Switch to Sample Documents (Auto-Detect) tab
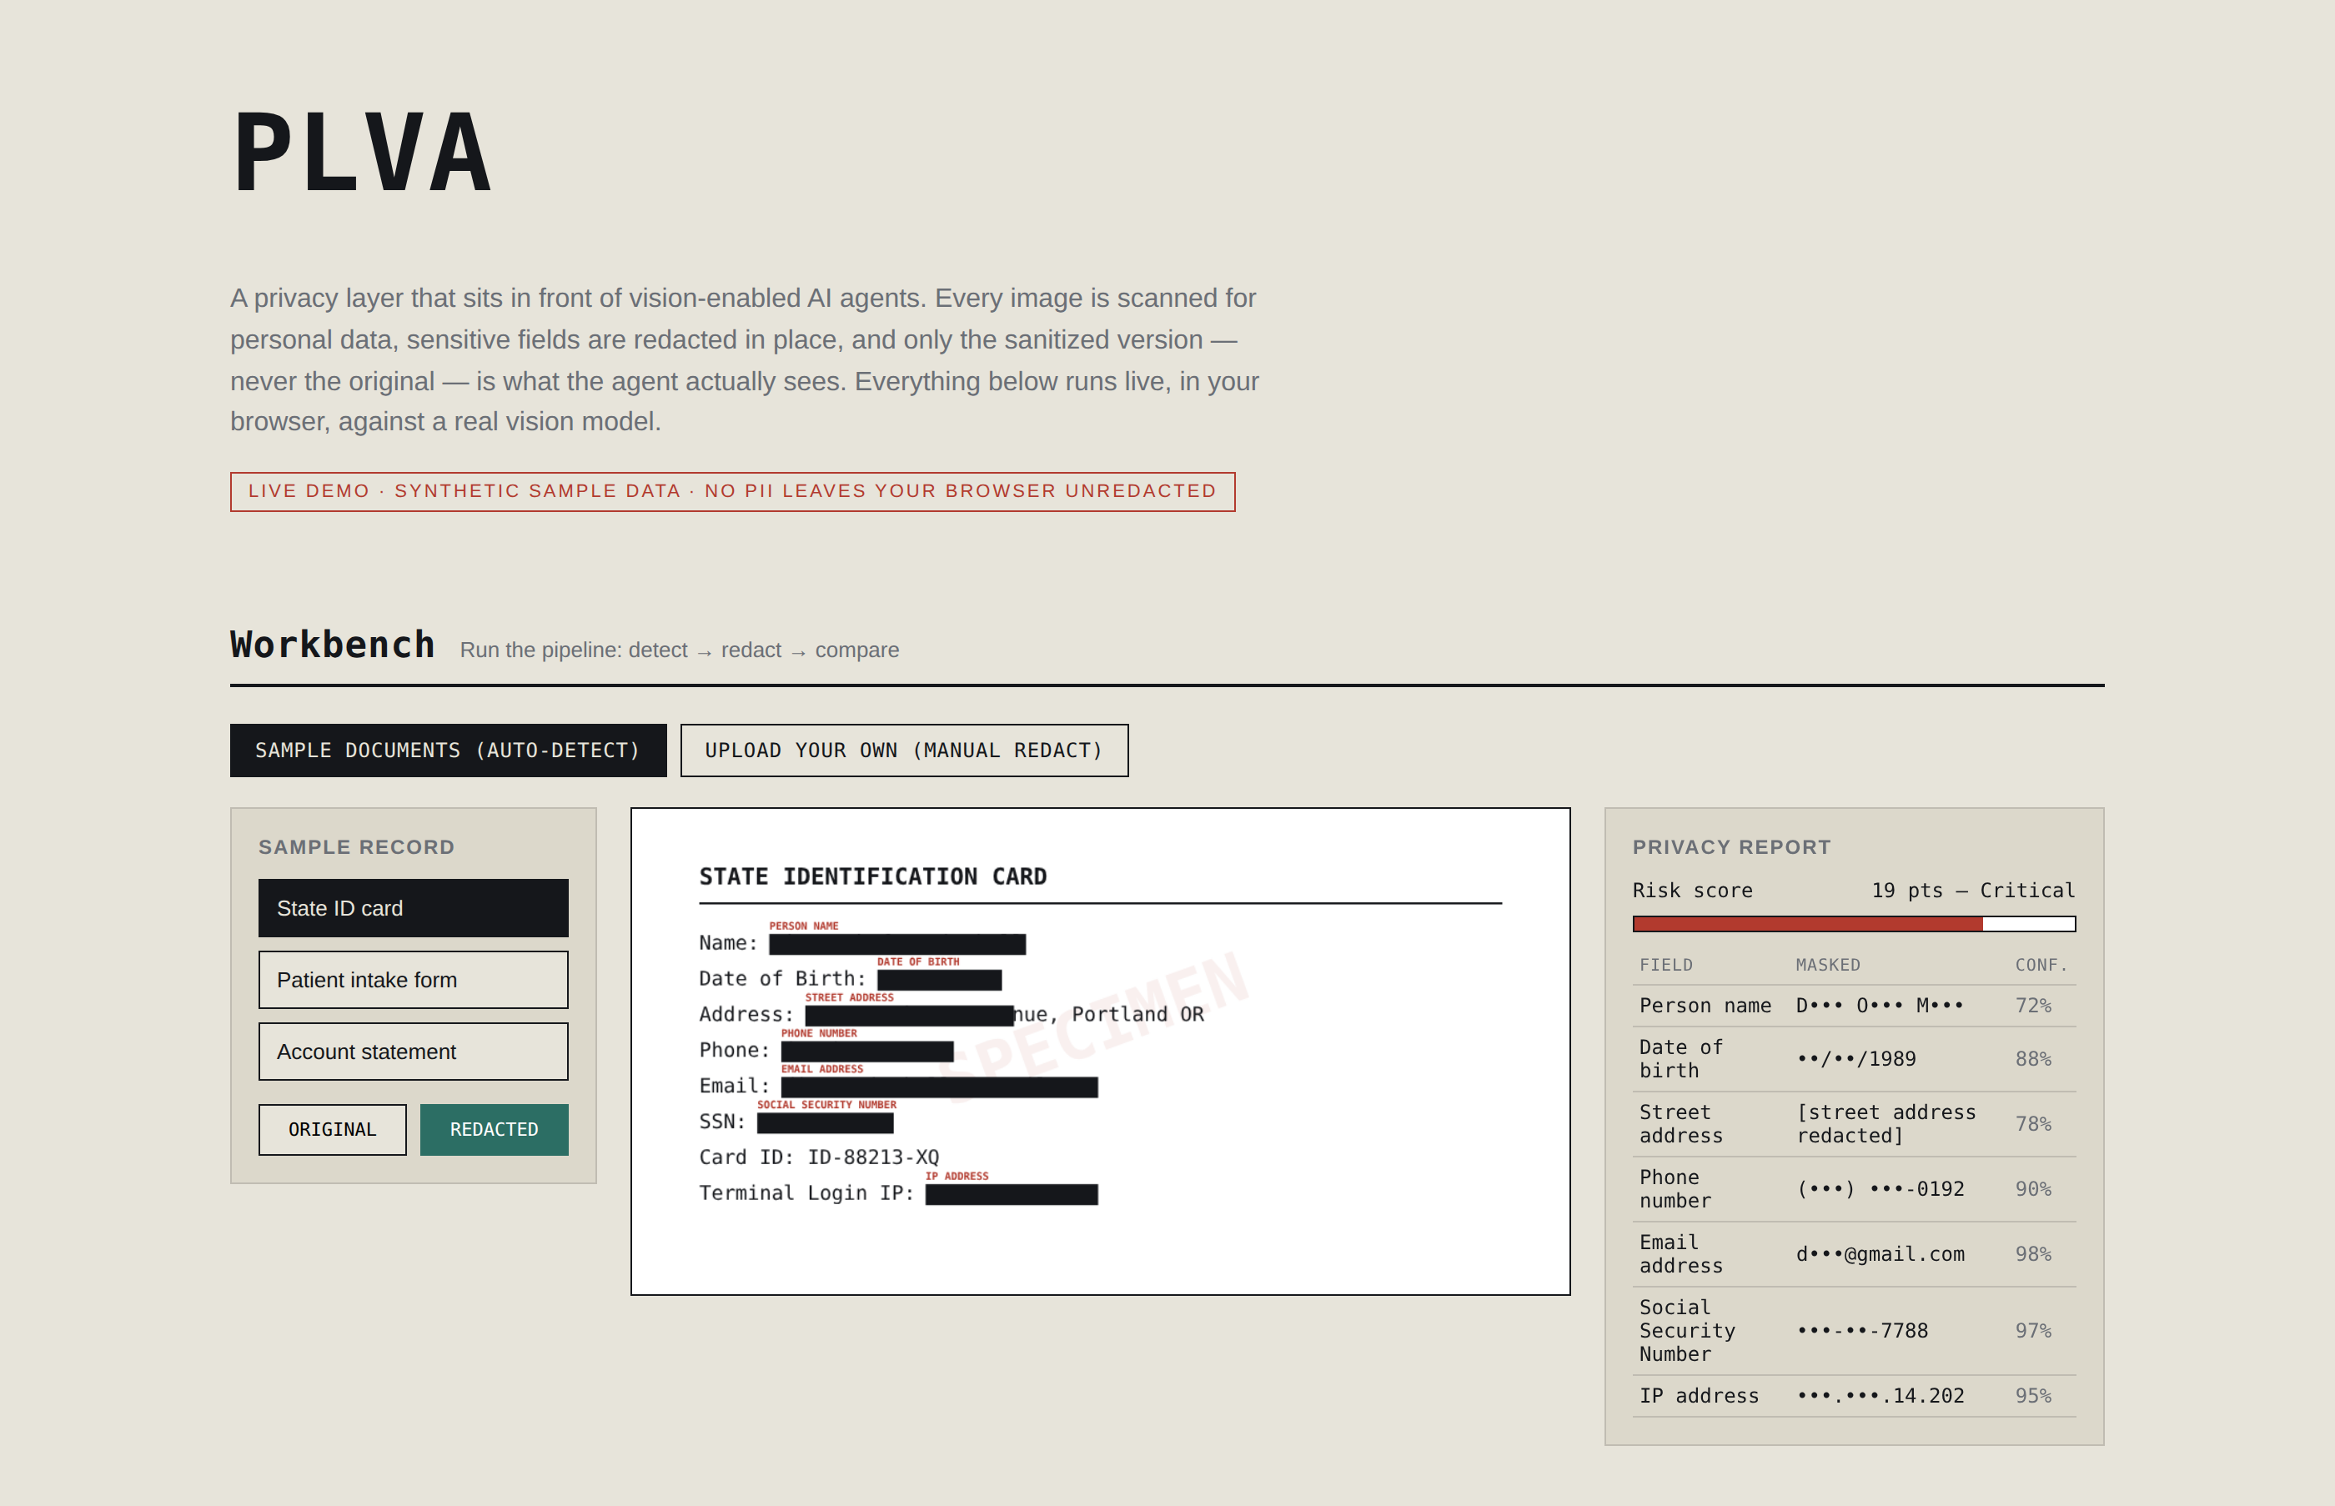This screenshot has height=1506, width=2335. (448, 750)
